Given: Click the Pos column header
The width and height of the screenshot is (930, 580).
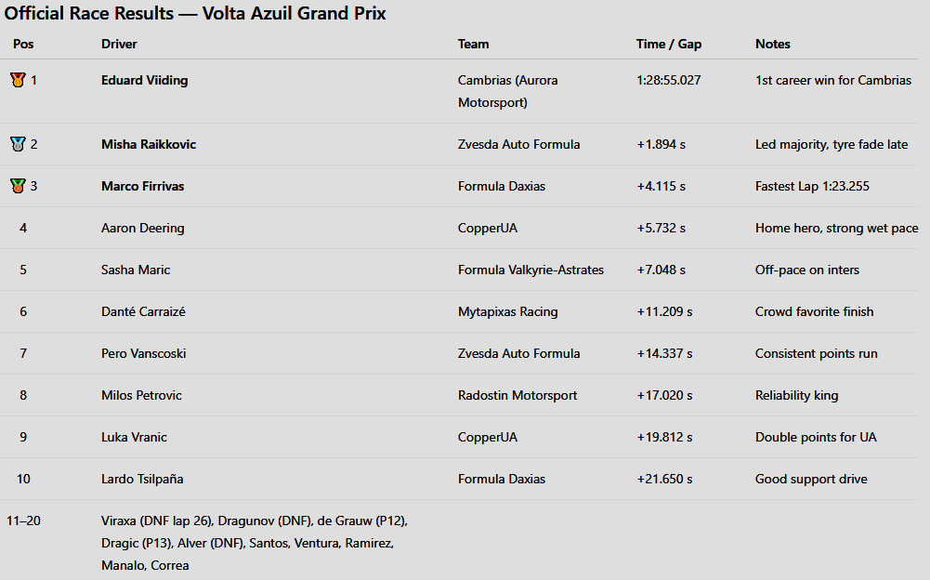Looking at the screenshot, I should (x=23, y=44).
